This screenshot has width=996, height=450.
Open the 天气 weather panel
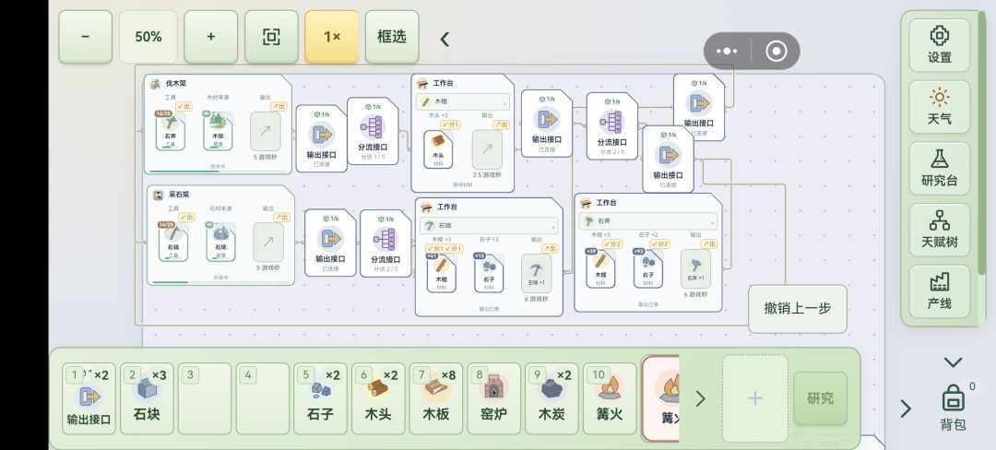click(939, 107)
